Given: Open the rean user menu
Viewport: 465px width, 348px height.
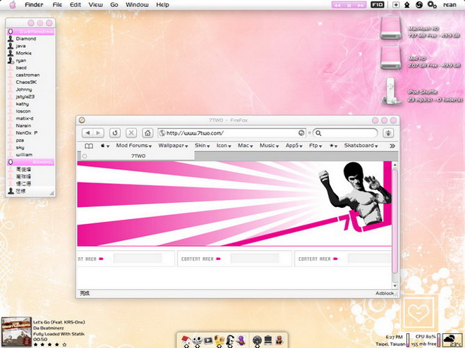Looking at the screenshot, I should [449, 5].
